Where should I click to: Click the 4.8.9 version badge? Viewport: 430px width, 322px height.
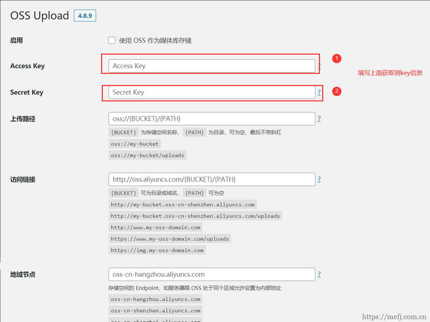[85, 16]
